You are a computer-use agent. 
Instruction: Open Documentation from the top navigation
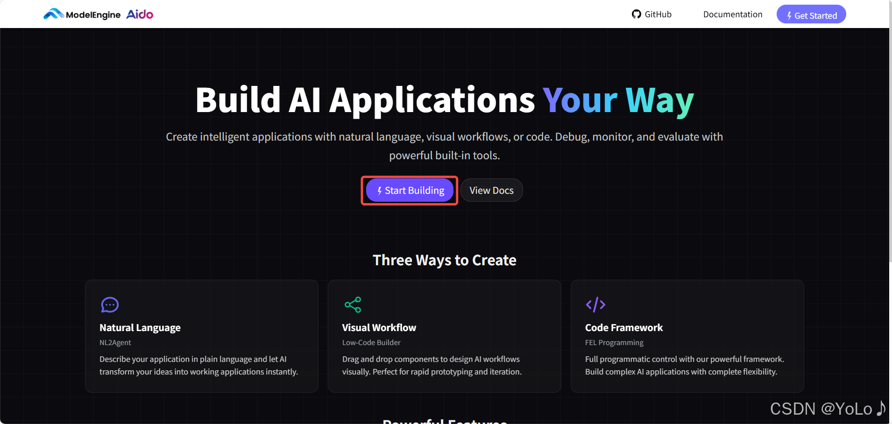click(733, 14)
